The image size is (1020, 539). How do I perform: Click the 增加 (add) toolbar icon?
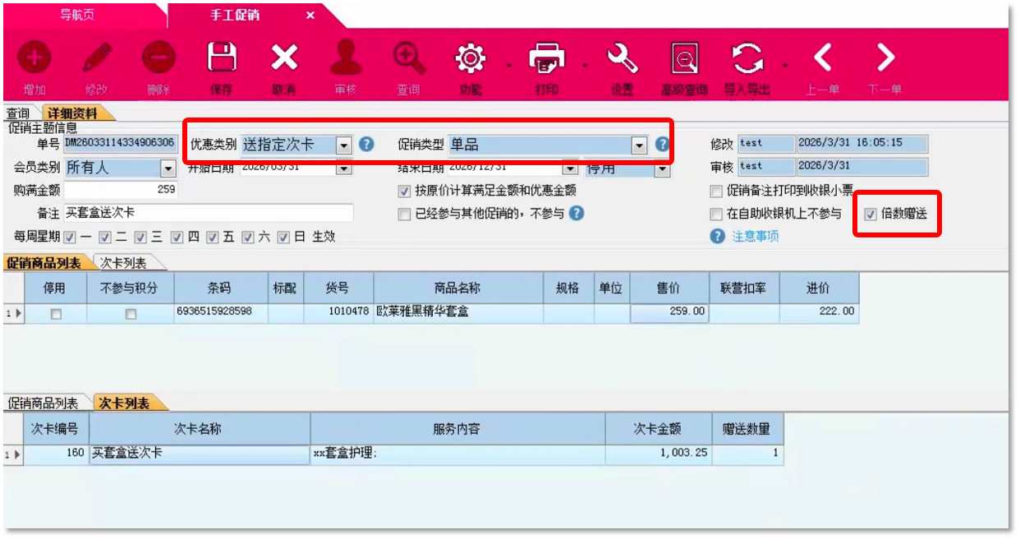[34, 58]
